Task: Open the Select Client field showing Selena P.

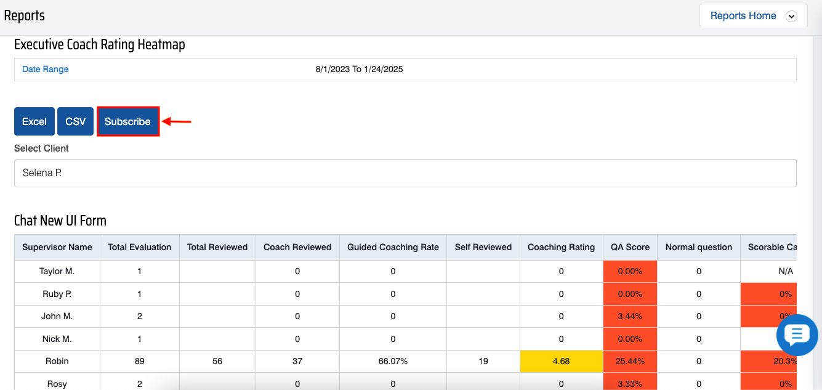Action: [405, 173]
